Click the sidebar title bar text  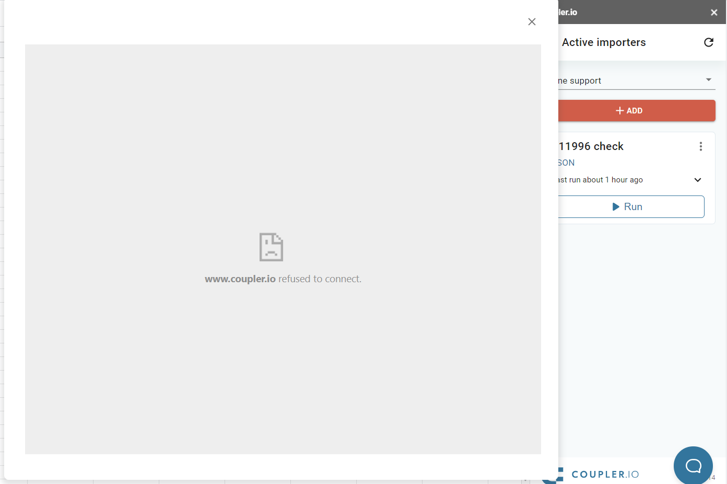click(x=568, y=13)
